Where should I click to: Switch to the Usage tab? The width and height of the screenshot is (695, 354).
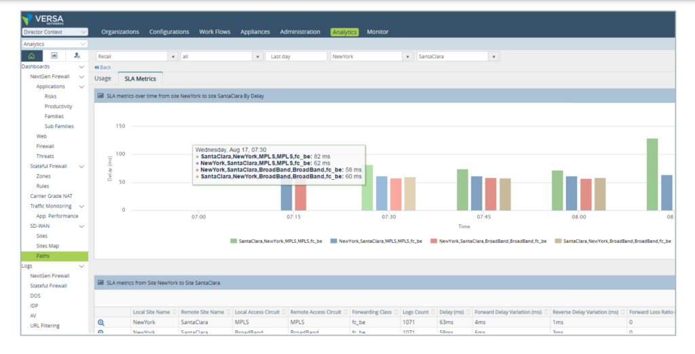103,79
